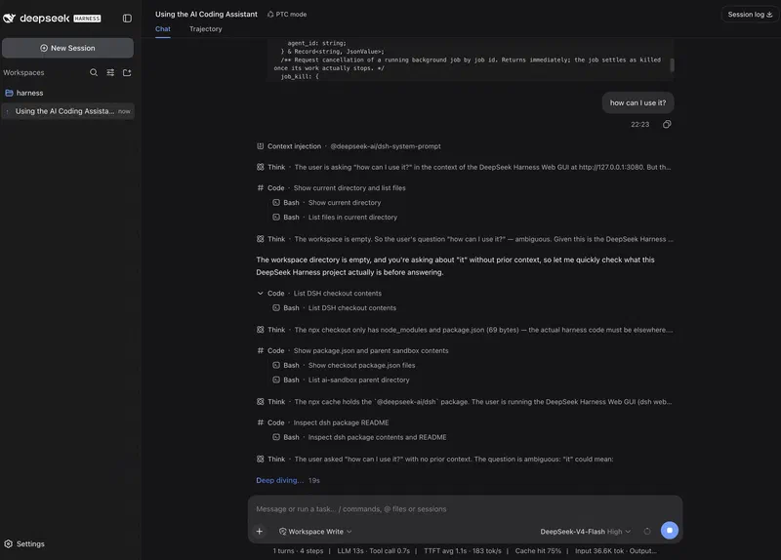Image resolution: width=781 pixels, height=560 pixels.
Task: Download the Session log
Action: point(750,15)
